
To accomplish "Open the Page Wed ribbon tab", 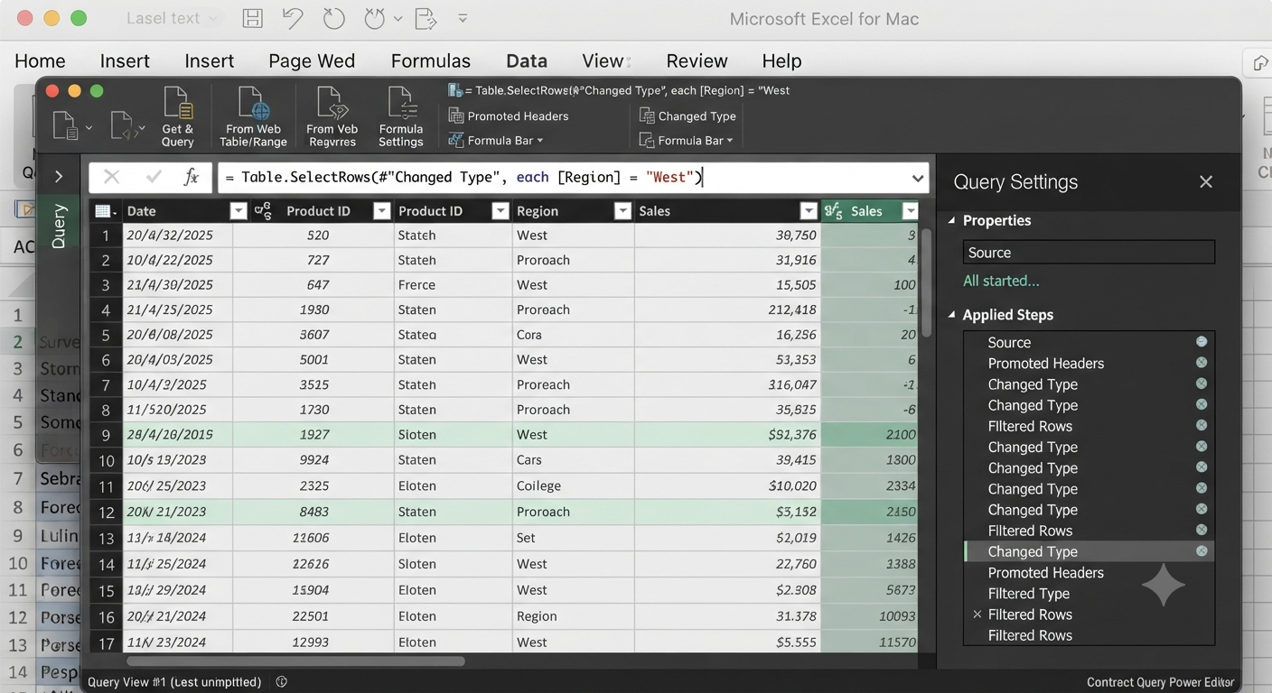I will (x=312, y=60).
